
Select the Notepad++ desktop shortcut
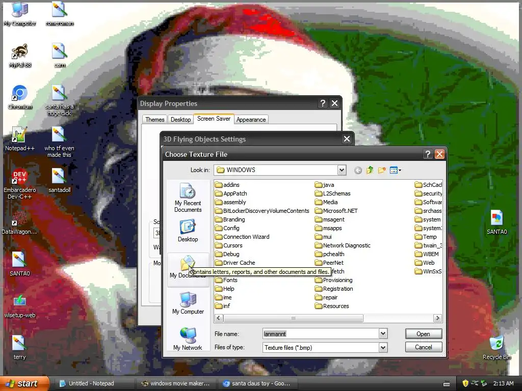[x=20, y=139]
